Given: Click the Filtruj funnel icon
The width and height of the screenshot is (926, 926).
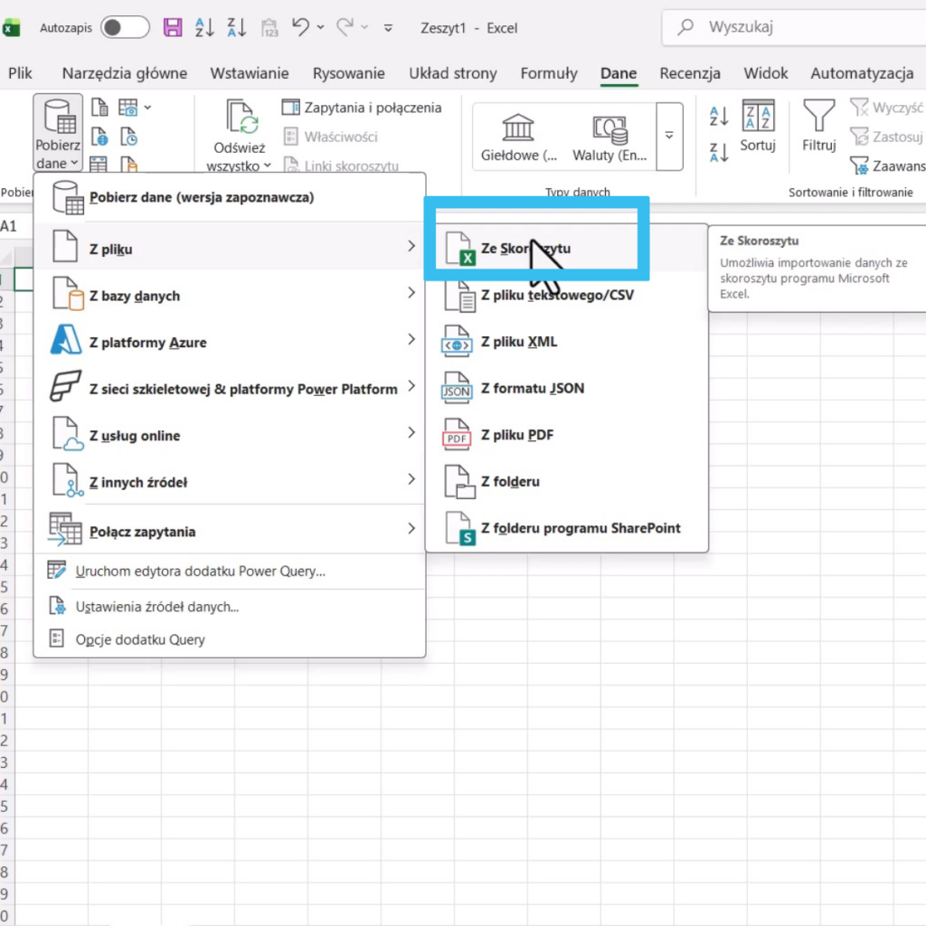Looking at the screenshot, I should click(x=818, y=118).
